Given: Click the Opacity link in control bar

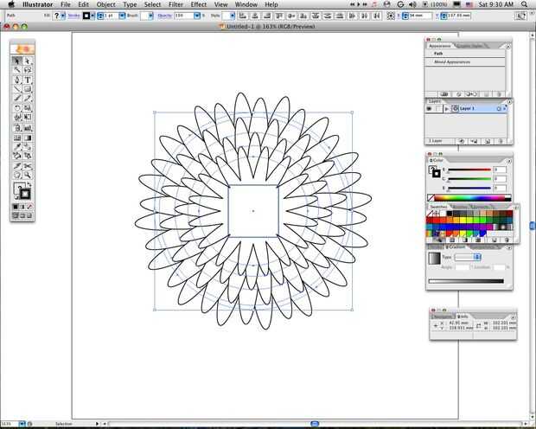Looking at the screenshot, I should pos(165,16).
